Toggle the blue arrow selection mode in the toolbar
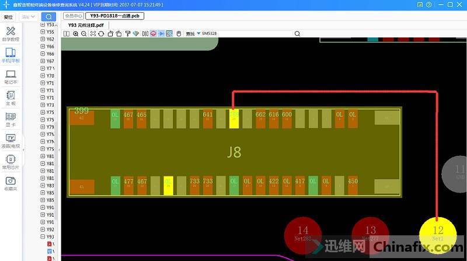This screenshot has width=467, height=261. pos(161,34)
